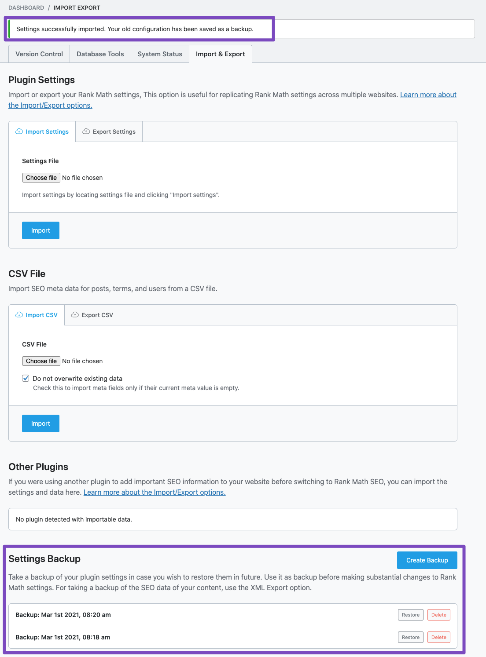The height and width of the screenshot is (657, 486).
Task: Open the Database Tools tab
Action: tap(100, 54)
